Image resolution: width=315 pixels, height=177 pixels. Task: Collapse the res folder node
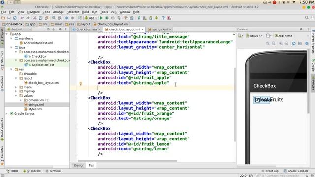point(11,69)
